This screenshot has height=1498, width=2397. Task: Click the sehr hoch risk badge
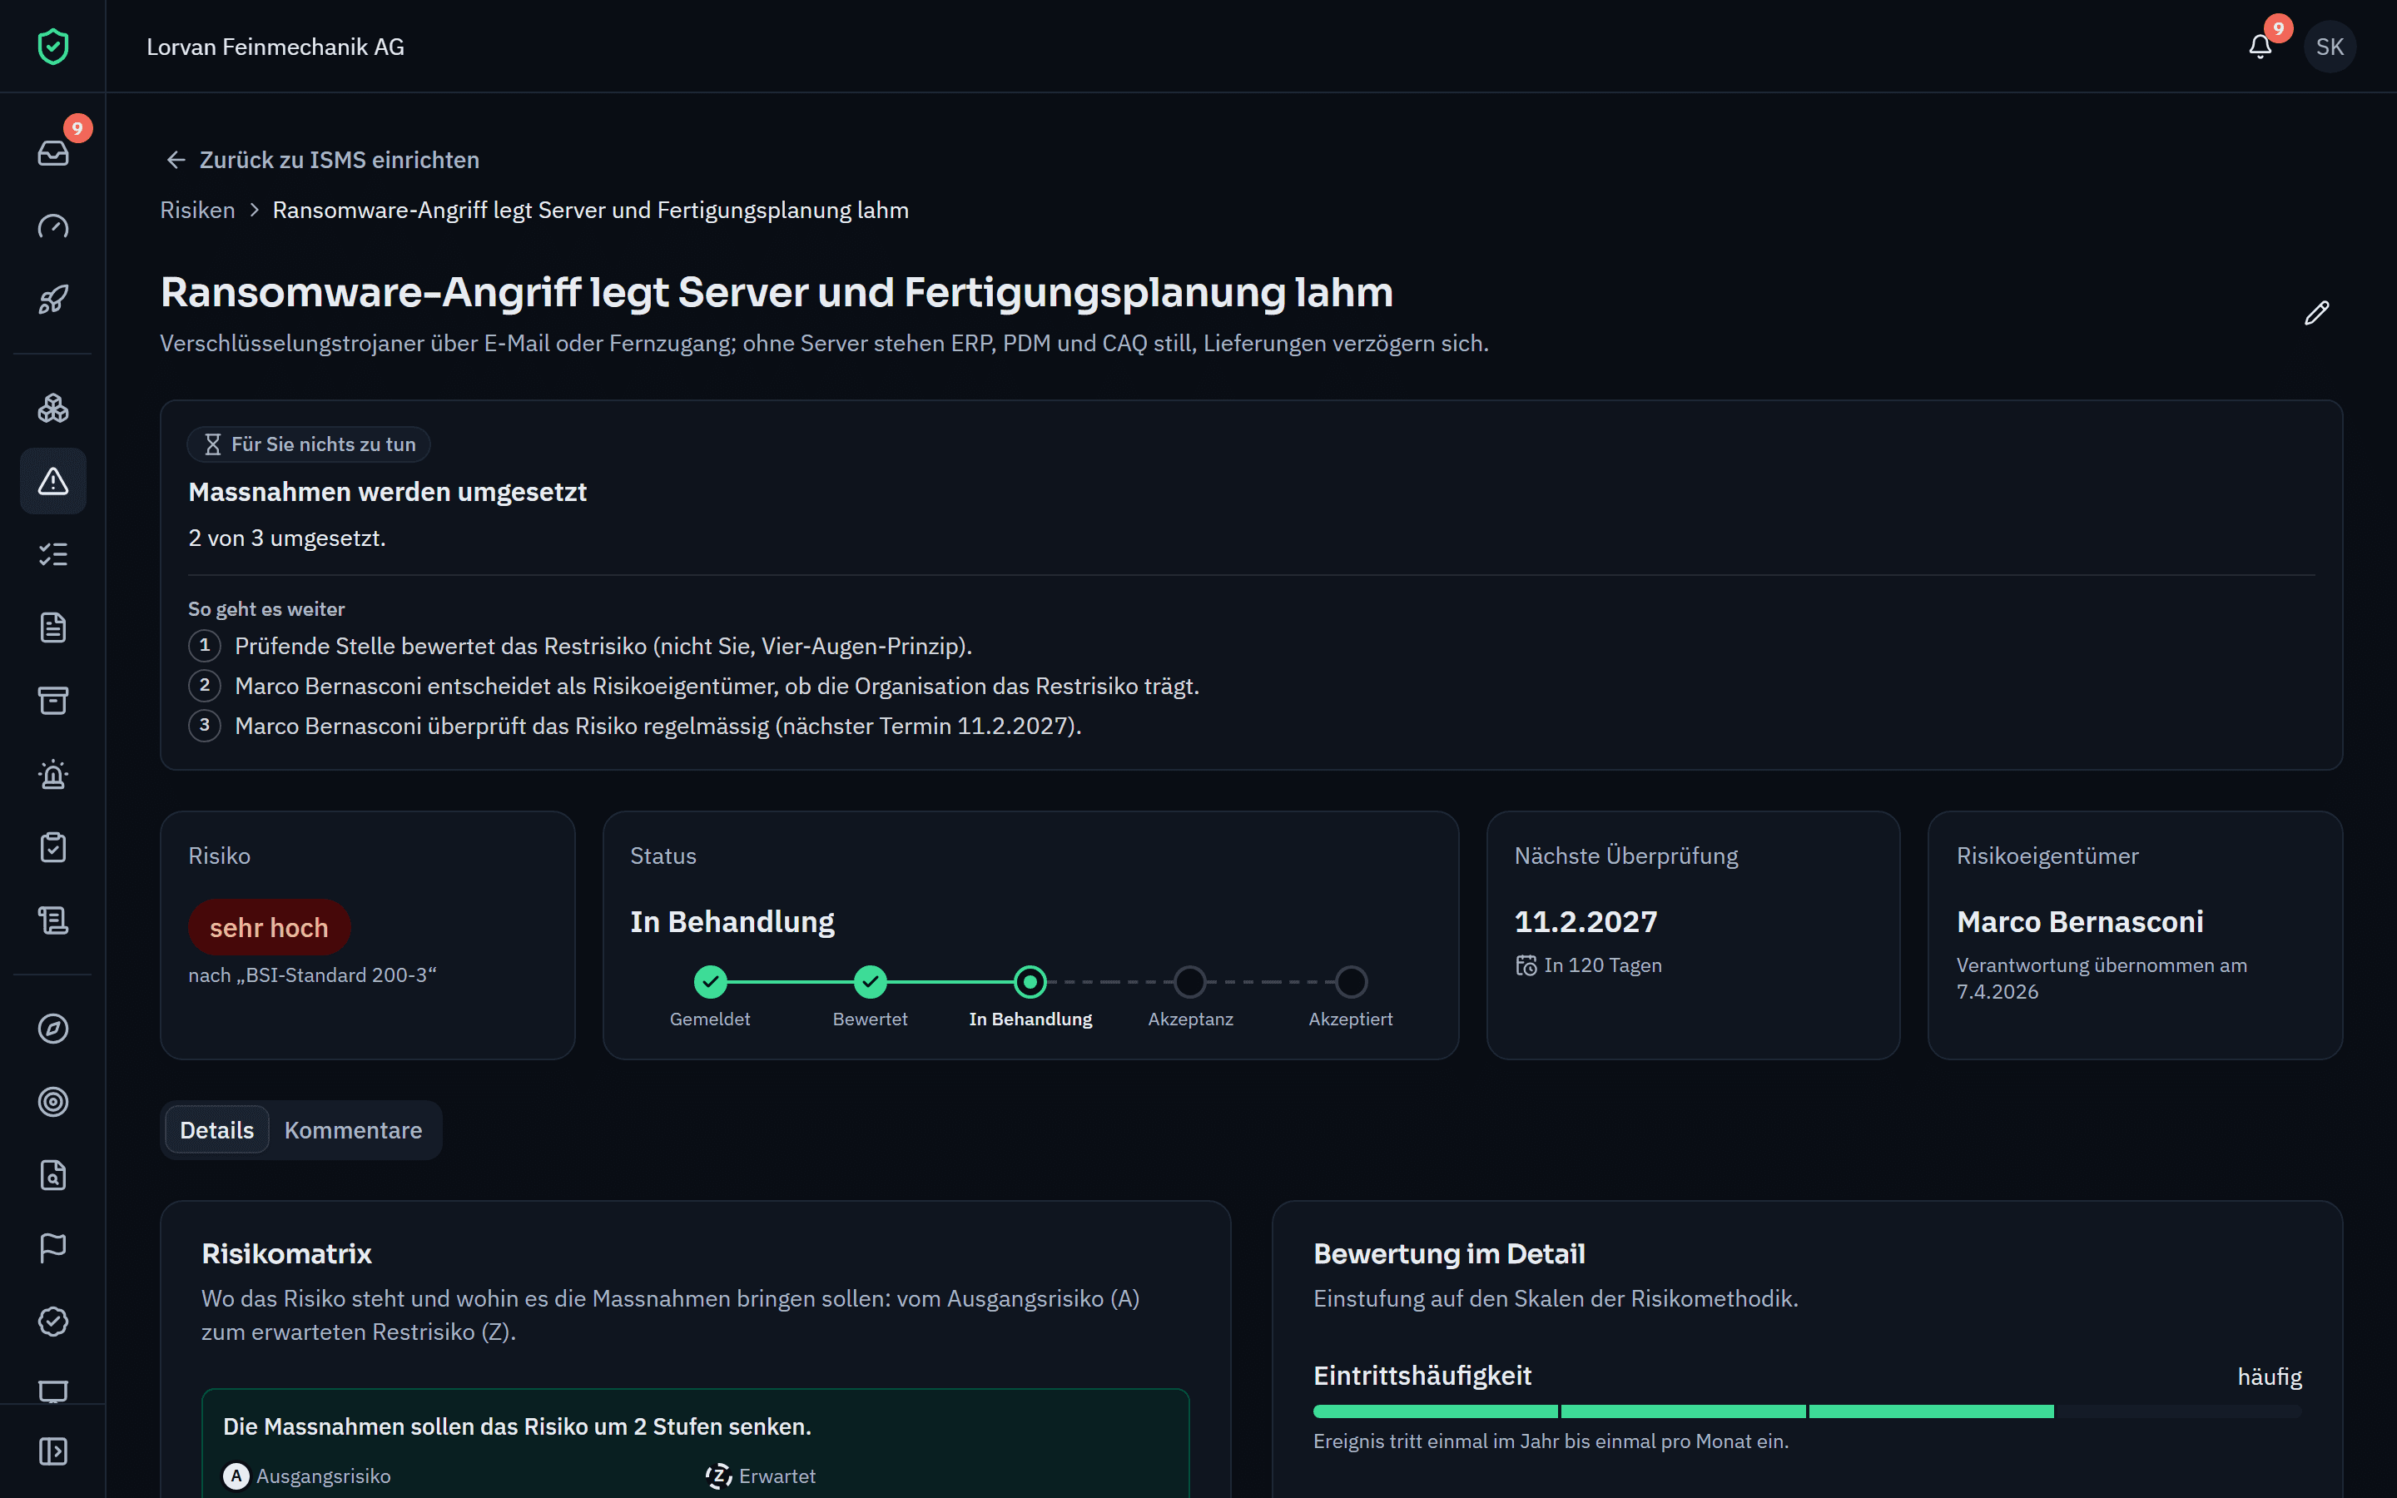270,927
